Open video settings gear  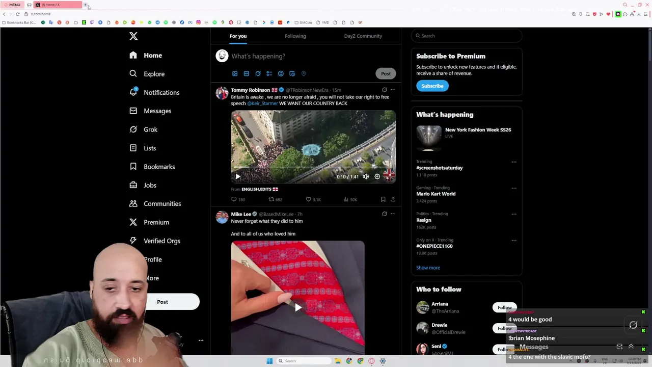click(377, 176)
